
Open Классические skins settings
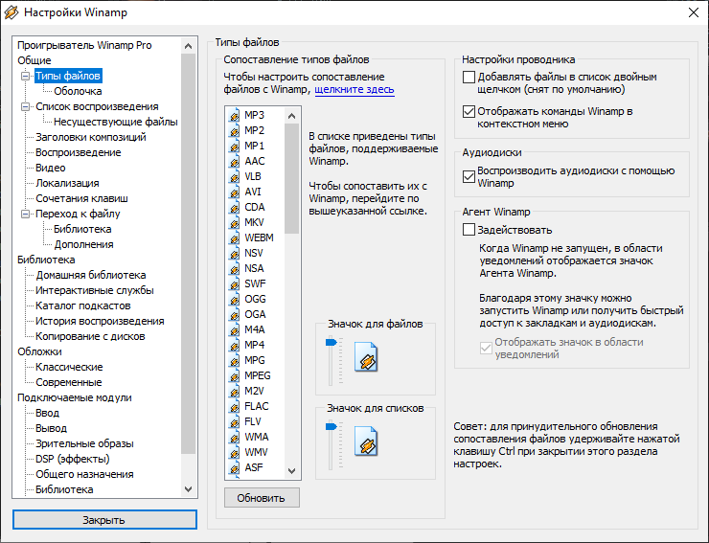(x=69, y=367)
